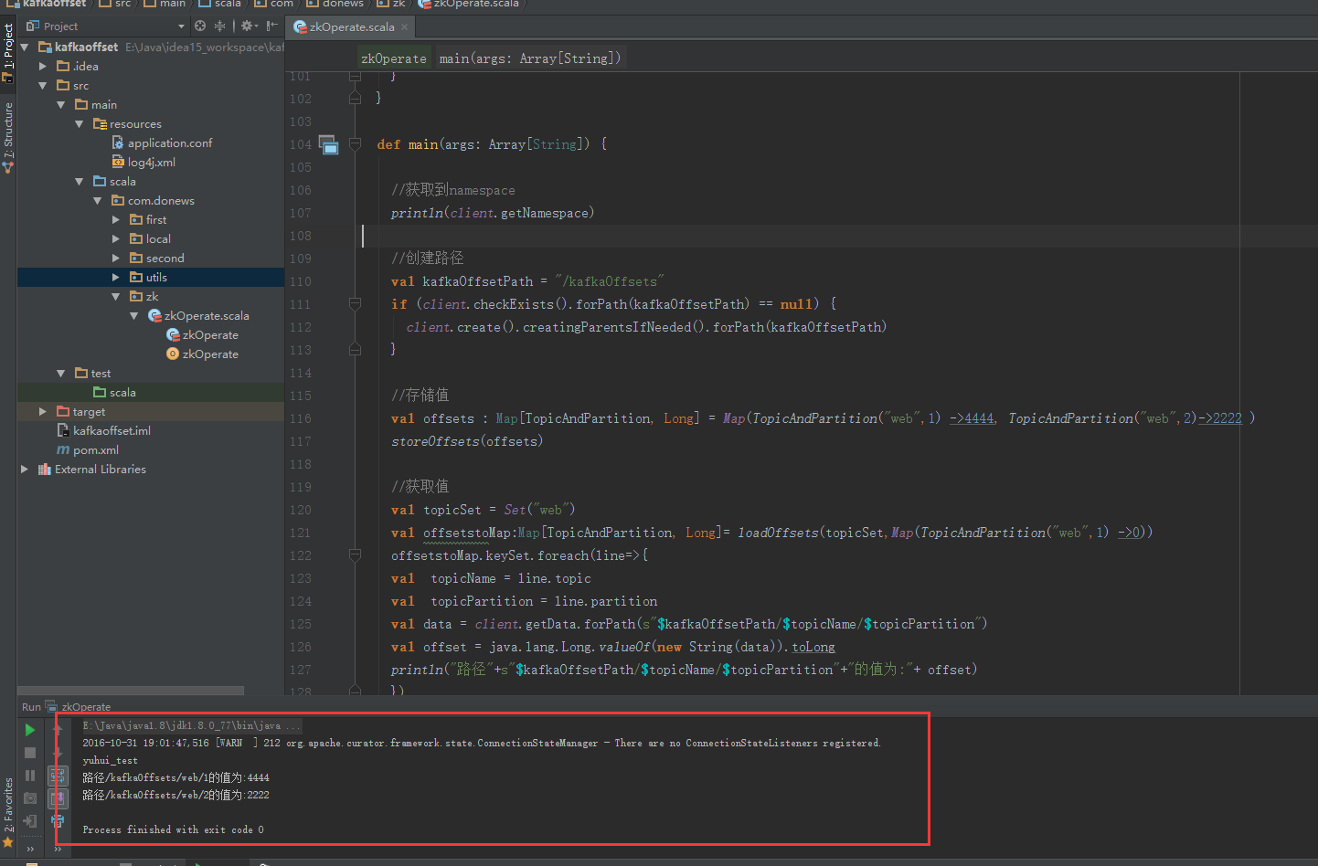Expand External Libraries node

pos(25,469)
